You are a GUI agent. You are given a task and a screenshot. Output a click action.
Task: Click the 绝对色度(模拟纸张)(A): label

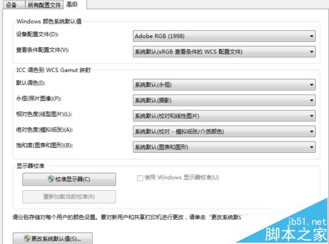pyautogui.click(x=44, y=130)
